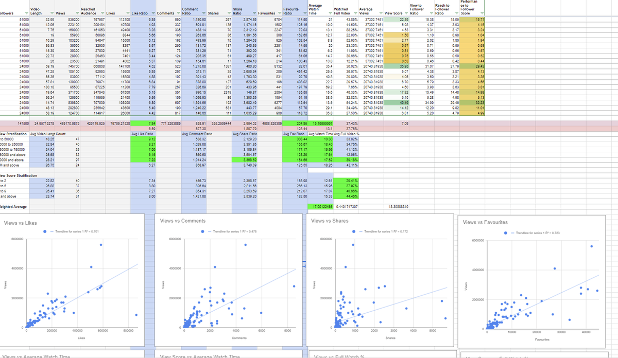Expand the Reach to Follower Ratio filter

point(457,13)
